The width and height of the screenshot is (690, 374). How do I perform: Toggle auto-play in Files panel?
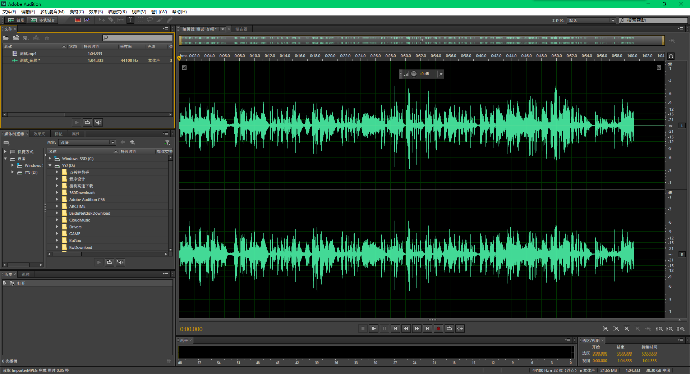point(98,122)
